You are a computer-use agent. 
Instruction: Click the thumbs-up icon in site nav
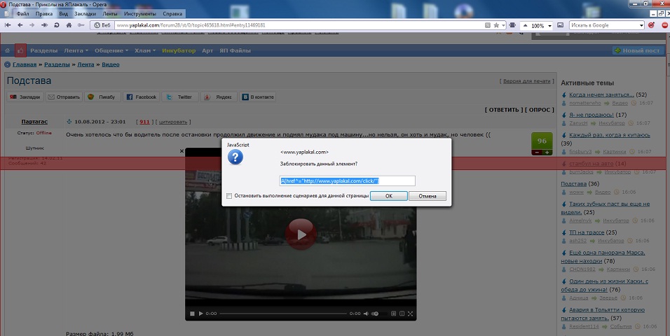click(20, 50)
